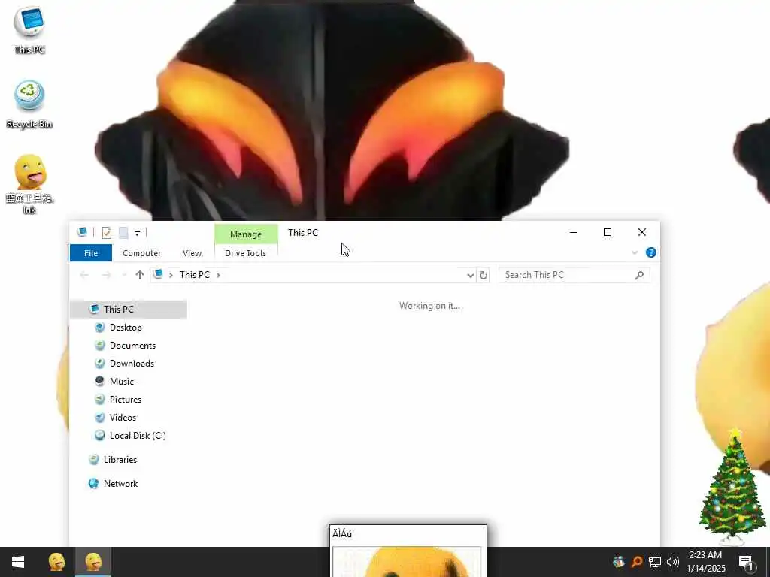770x577 pixels.
Task: Close the This PC window
Action: coord(642,233)
